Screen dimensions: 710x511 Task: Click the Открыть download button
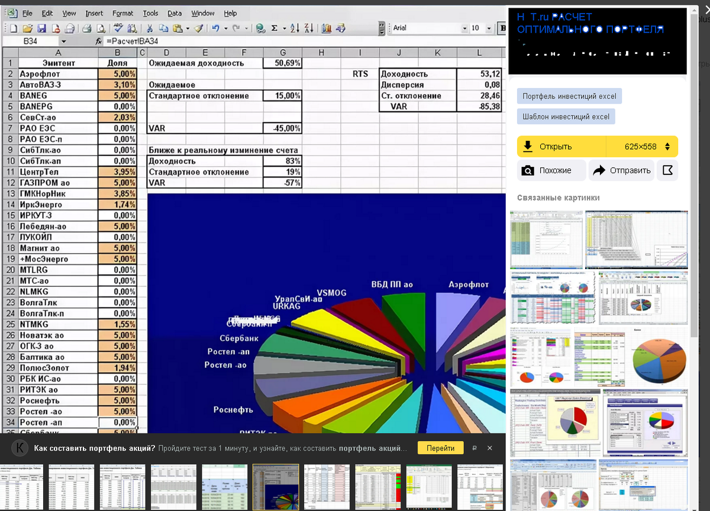[x=561, y=147]
